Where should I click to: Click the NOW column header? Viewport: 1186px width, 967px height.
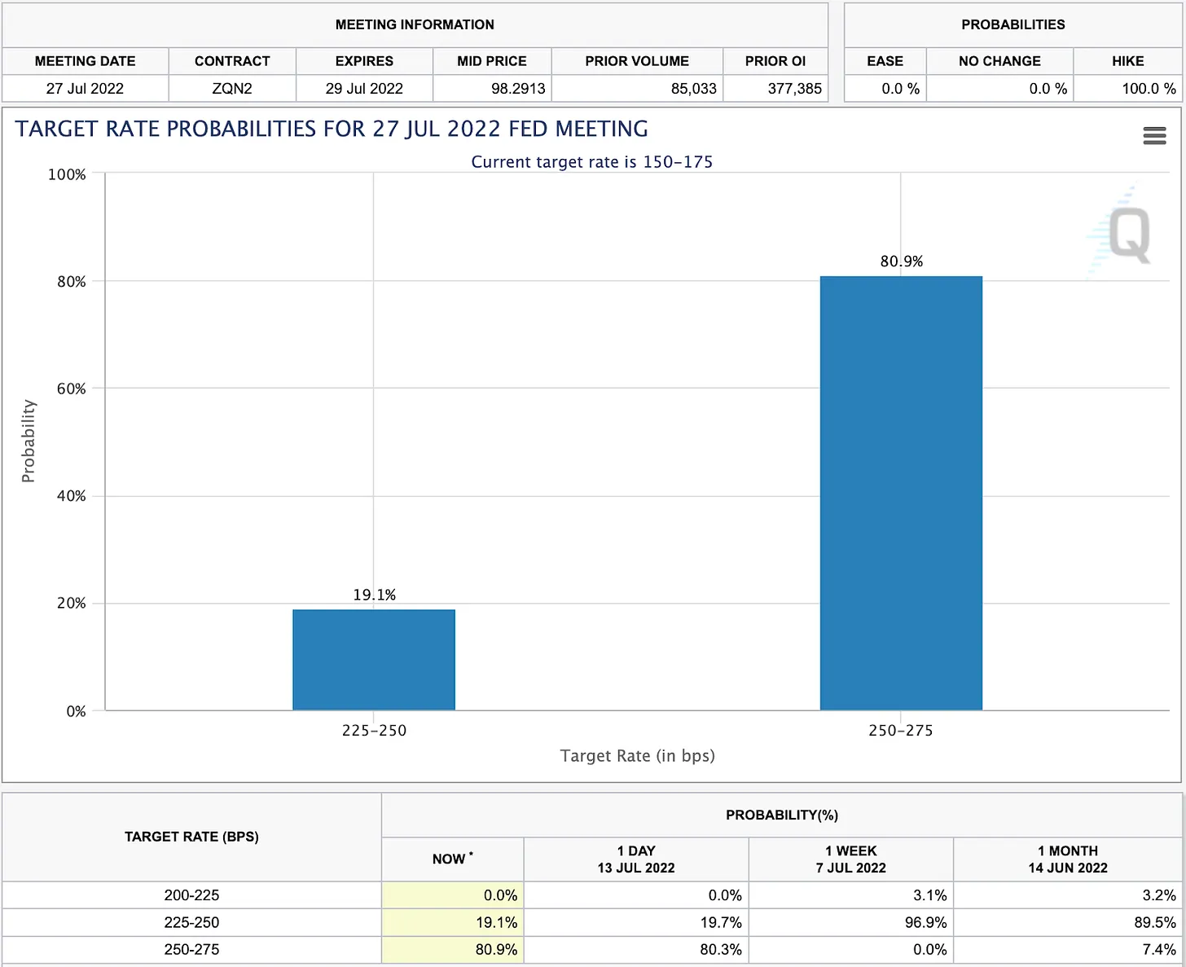pyautogui.click(x=452, y=859)
